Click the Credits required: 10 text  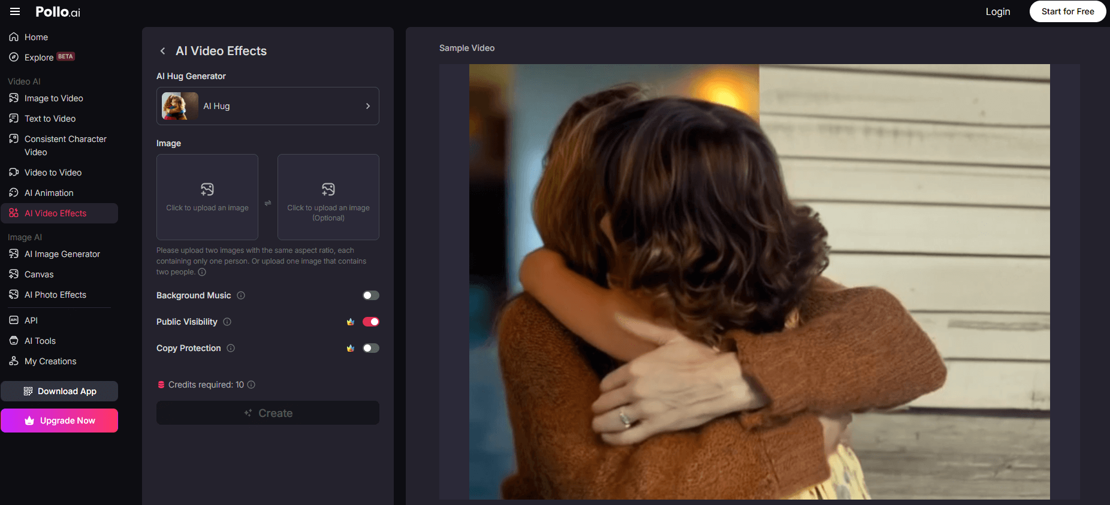coord(206,385)
